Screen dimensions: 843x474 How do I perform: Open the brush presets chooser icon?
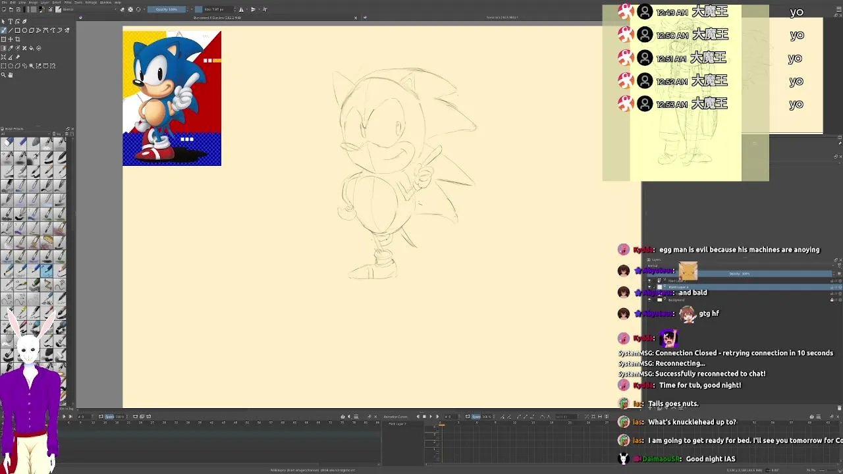pos(58,9)
